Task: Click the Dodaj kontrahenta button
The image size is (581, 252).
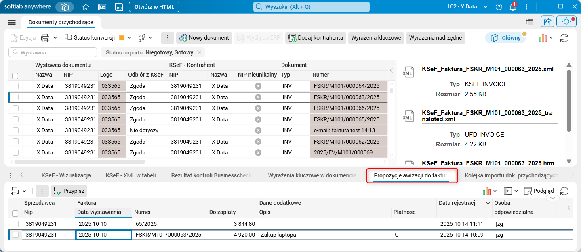Action: coord(316,38)
